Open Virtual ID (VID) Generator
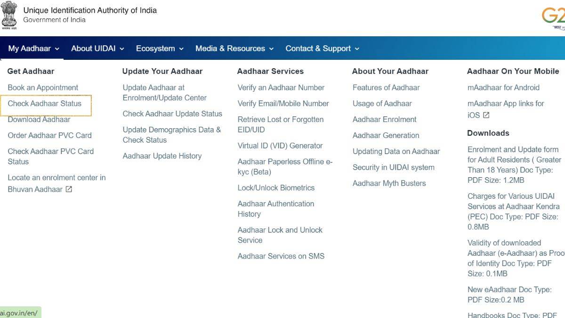Screen dimensions: 565x318 280,146
